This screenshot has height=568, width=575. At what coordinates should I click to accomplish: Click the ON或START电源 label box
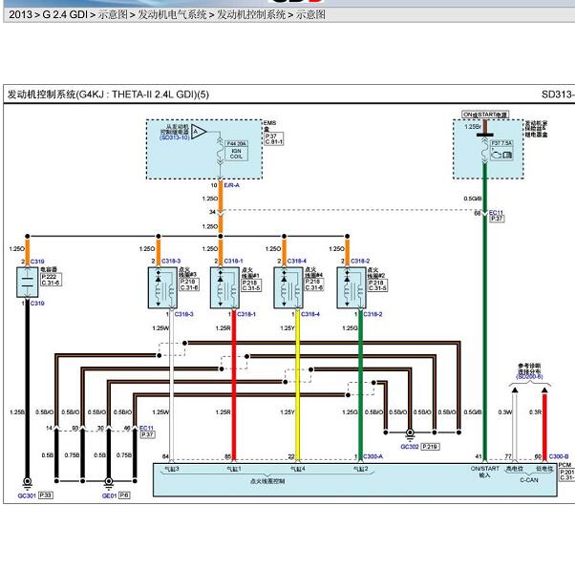pyautogui.click(x=485, y=115)
